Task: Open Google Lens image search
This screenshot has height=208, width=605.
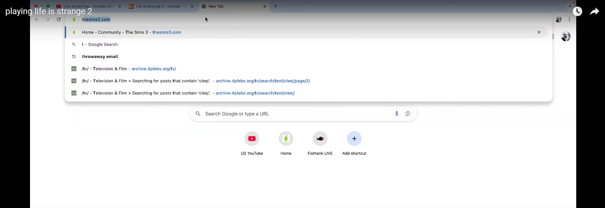Action: pos(408,114)
